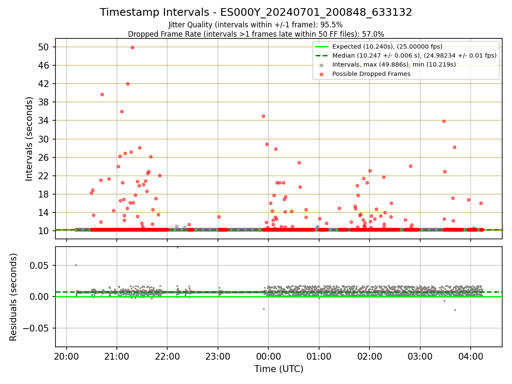Click the '04:00' x-axis tick label
Screen dimensions: 512x384
[471, 356]
